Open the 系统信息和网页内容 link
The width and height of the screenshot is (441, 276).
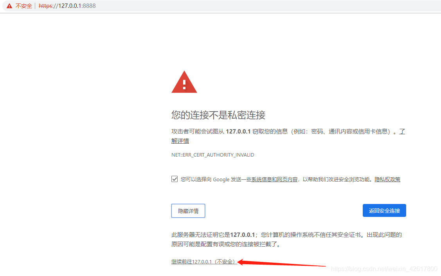274,180
